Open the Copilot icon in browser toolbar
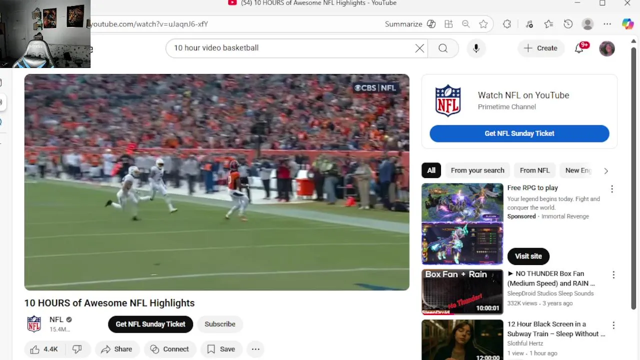Viewport: 640px width, 360px height. (627, 24)
